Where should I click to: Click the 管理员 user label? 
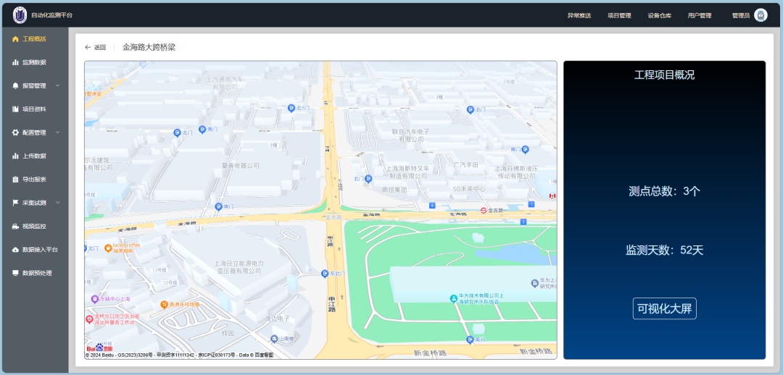coord(740,15)
